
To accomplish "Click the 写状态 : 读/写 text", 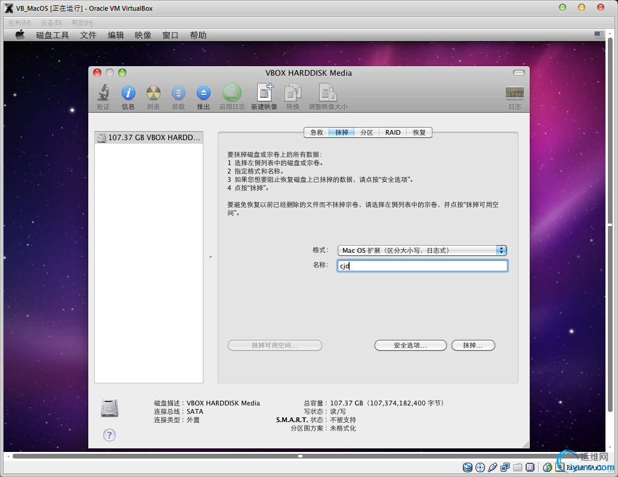I will pyautogui.click(x=325, y=411).
